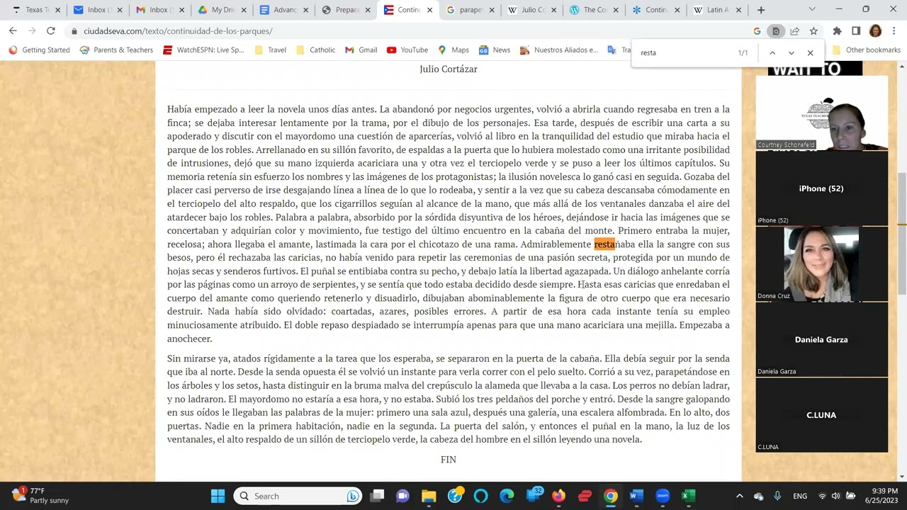Open the Travel bookmarks folder
This screenshot has height=510, width=907.
tap(270, 50)
